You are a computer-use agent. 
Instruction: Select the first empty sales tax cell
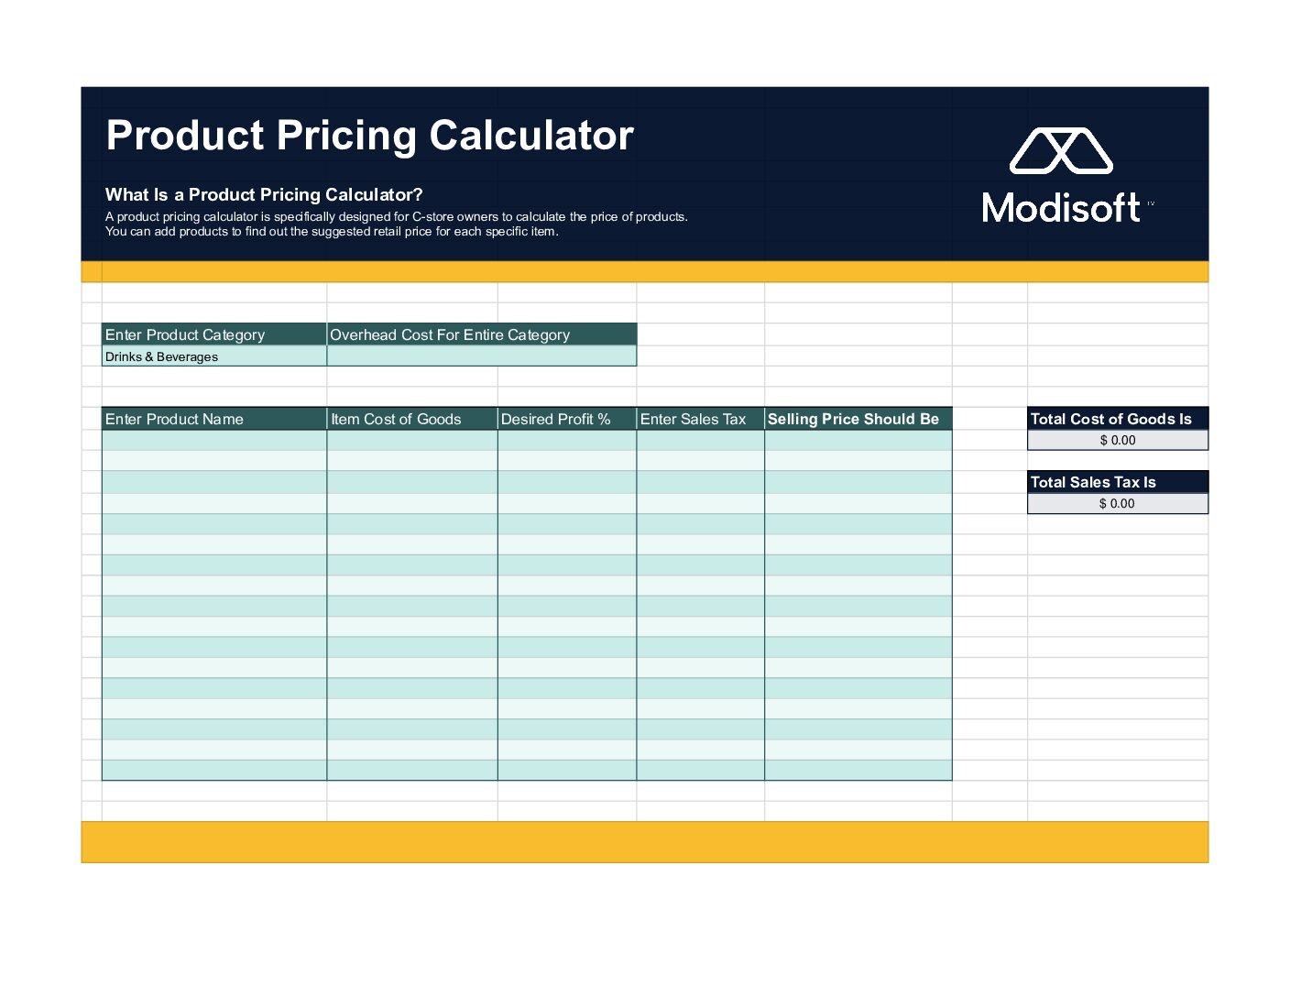pyautogui.click(x=701, y=440)
